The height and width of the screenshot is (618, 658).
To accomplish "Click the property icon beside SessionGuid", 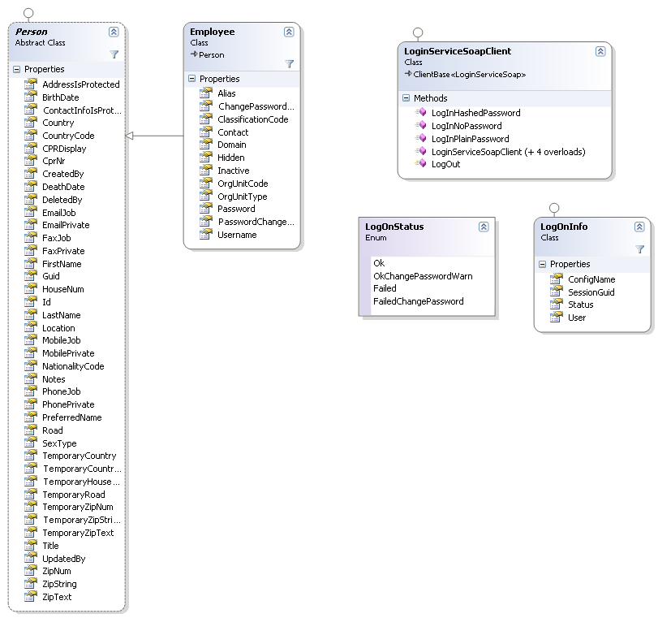I will coord(556,292).
